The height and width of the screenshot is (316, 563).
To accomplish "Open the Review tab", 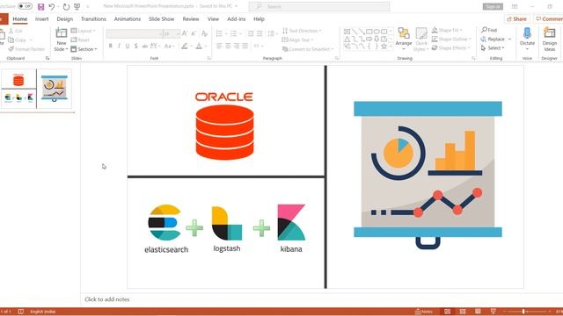I will pyautogui.click(x=191, y=19).
